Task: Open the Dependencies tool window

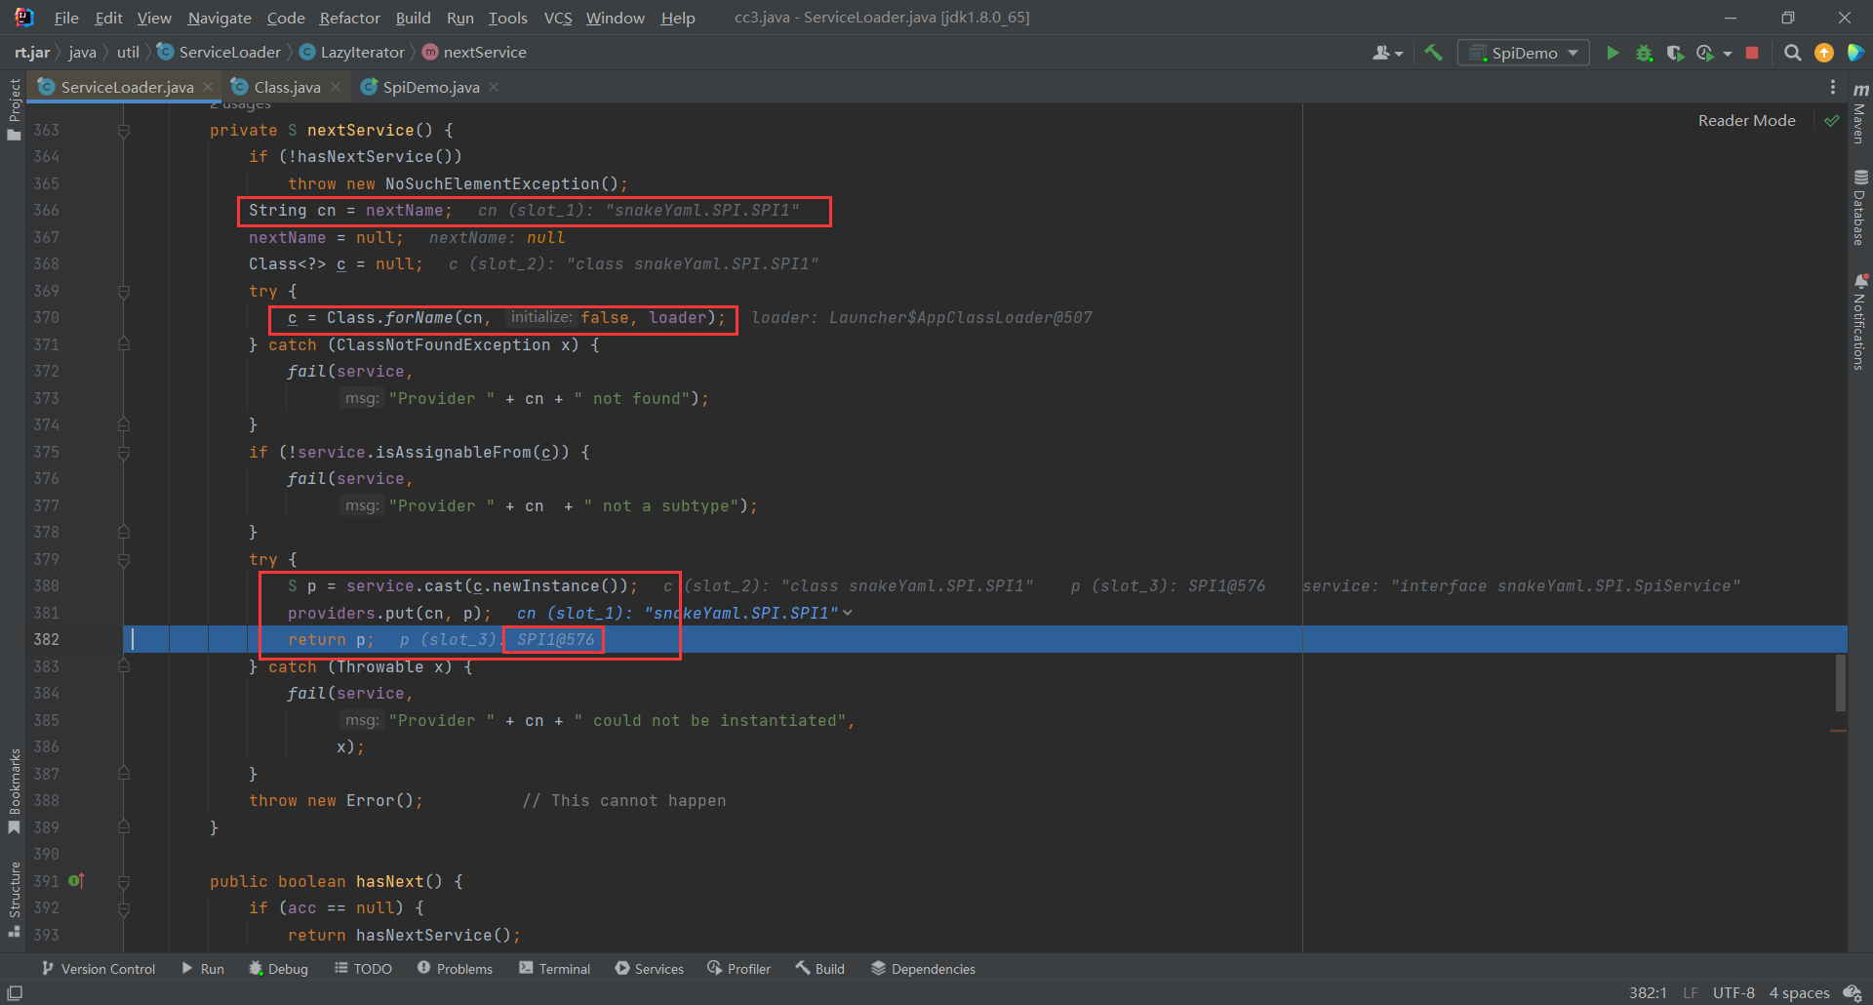Action: point(923,969)
